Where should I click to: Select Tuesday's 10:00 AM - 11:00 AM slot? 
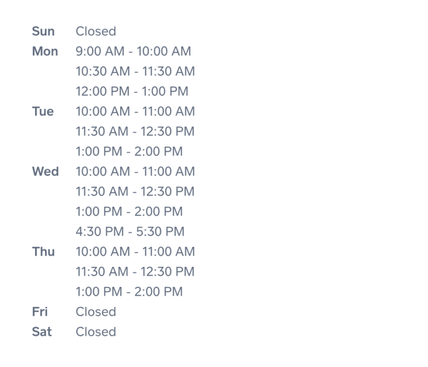point(135,111)
